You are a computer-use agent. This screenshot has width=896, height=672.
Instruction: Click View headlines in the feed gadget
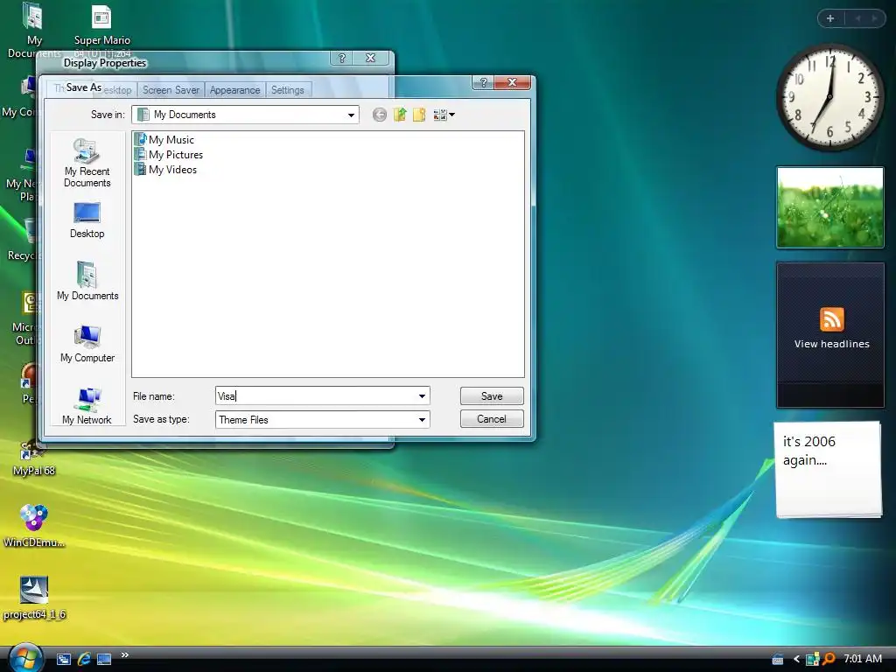coord(831,344)
